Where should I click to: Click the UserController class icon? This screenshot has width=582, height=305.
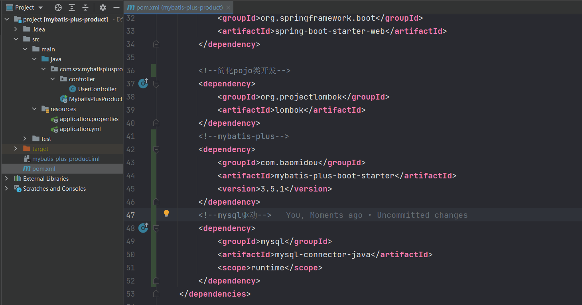(72, 89)
